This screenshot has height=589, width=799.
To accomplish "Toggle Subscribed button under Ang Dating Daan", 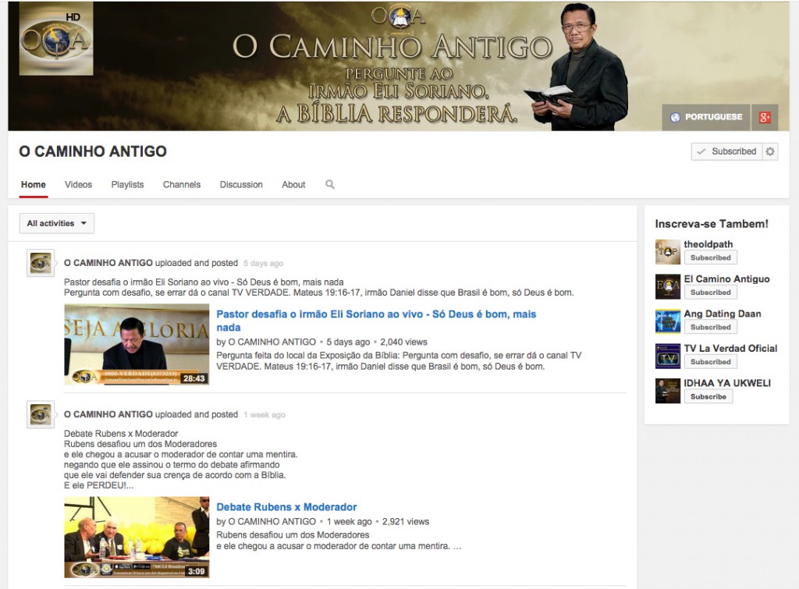I will [x=710, y=327].
